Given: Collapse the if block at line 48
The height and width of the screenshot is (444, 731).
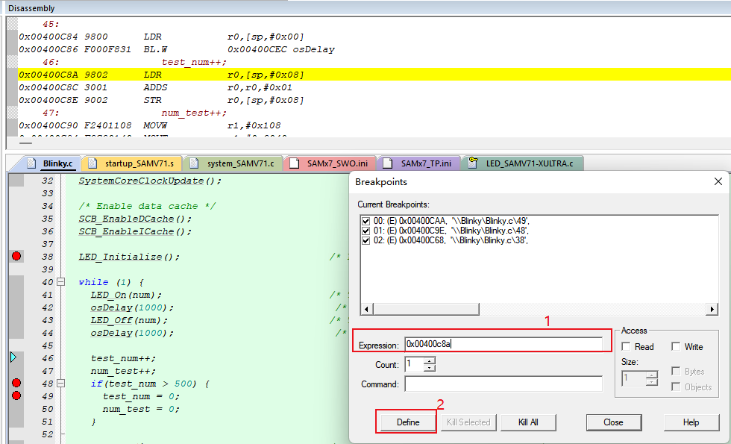Looking at the screenshot, I should click(61, 384).
